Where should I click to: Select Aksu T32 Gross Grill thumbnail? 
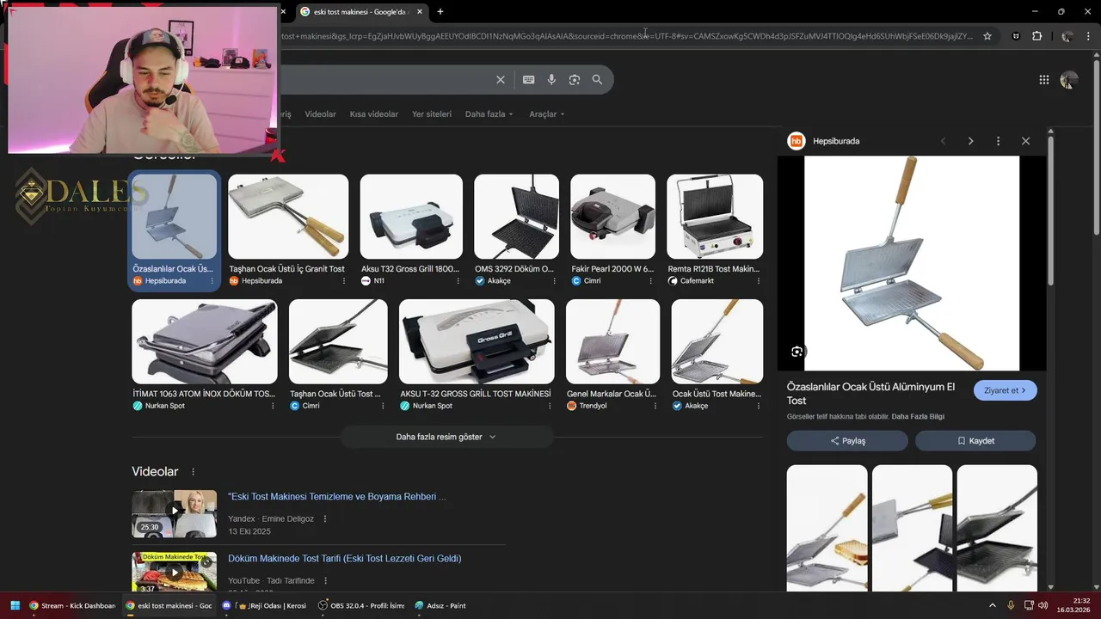click(411, 217)
